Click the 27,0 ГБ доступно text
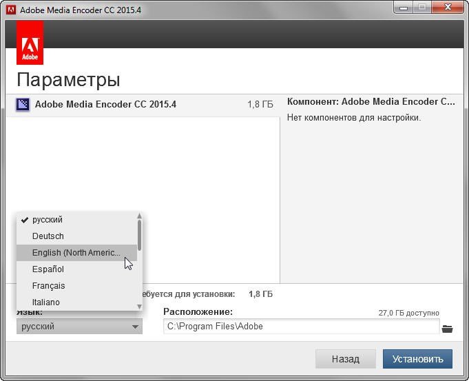 tap(408, 313)
